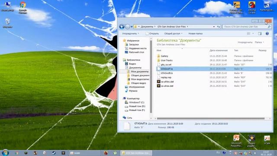This screenshot has height=156, width=277.
Task: Select the replay.rep file
Action: 166,77
